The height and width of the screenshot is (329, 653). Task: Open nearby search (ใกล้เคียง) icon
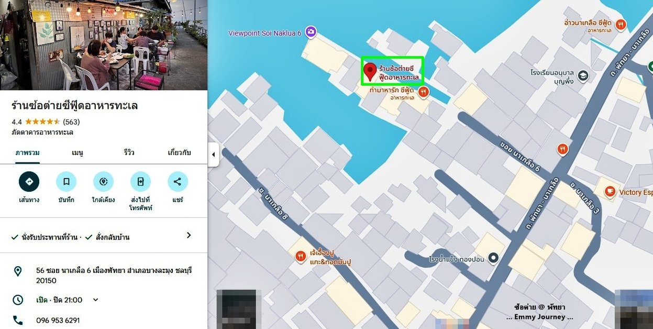(104, 181)
